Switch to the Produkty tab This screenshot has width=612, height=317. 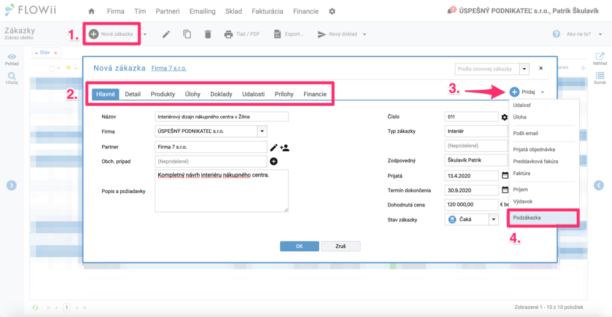tap(163, 94)
